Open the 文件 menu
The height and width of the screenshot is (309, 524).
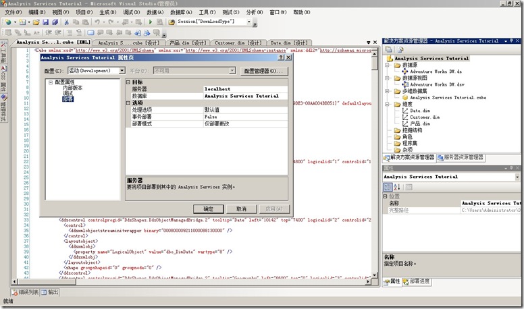tap(14, 12)
